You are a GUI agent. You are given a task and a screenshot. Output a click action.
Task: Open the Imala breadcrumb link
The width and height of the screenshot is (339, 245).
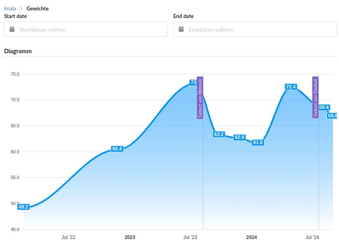pos(10,8)
